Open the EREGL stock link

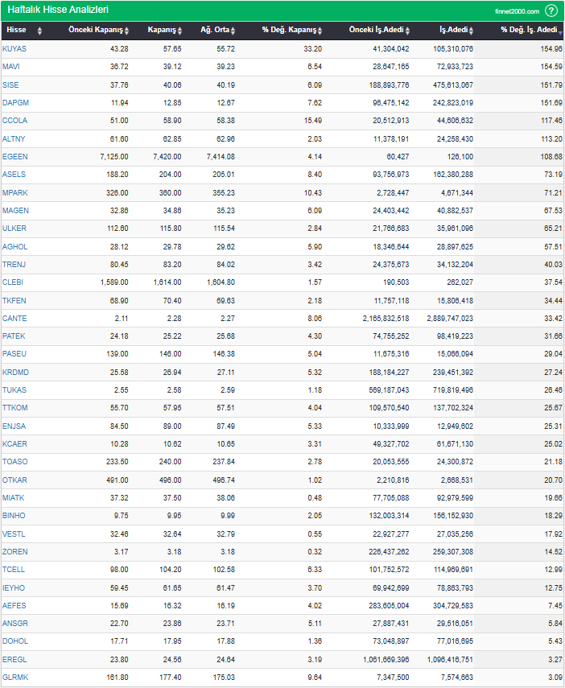click(14, 659)
